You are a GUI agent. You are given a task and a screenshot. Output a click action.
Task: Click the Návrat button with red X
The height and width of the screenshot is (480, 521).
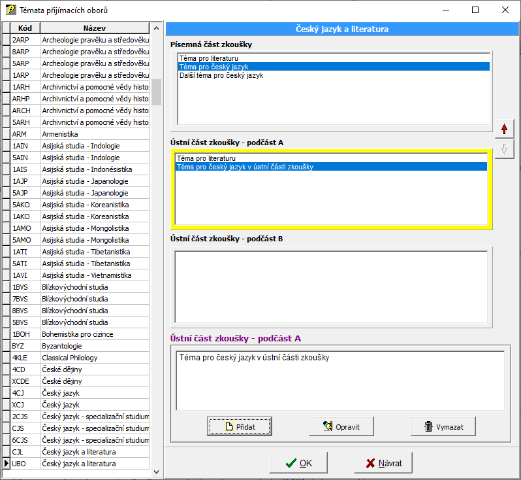(x=383, y=463)
